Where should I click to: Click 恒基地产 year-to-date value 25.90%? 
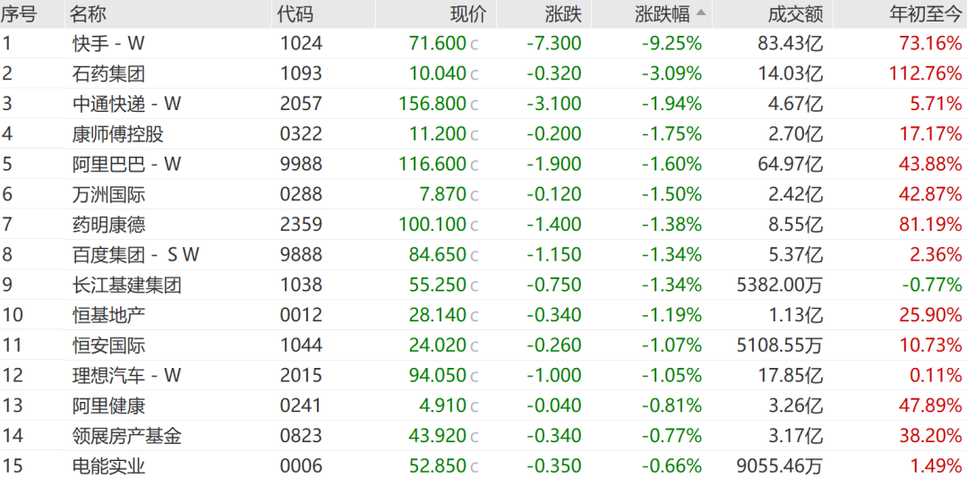(x=931, y=315)
